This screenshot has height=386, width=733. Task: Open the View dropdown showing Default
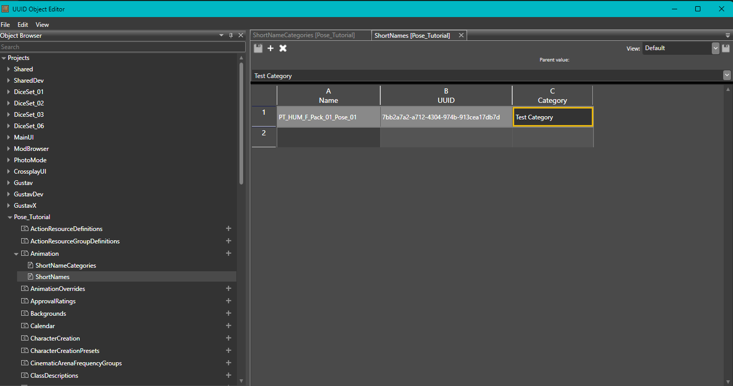click(715, 48)
